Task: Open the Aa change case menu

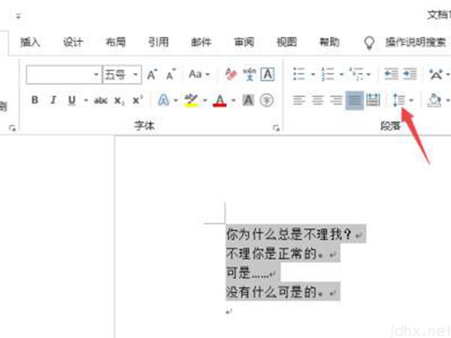Action: pos(198,74)
